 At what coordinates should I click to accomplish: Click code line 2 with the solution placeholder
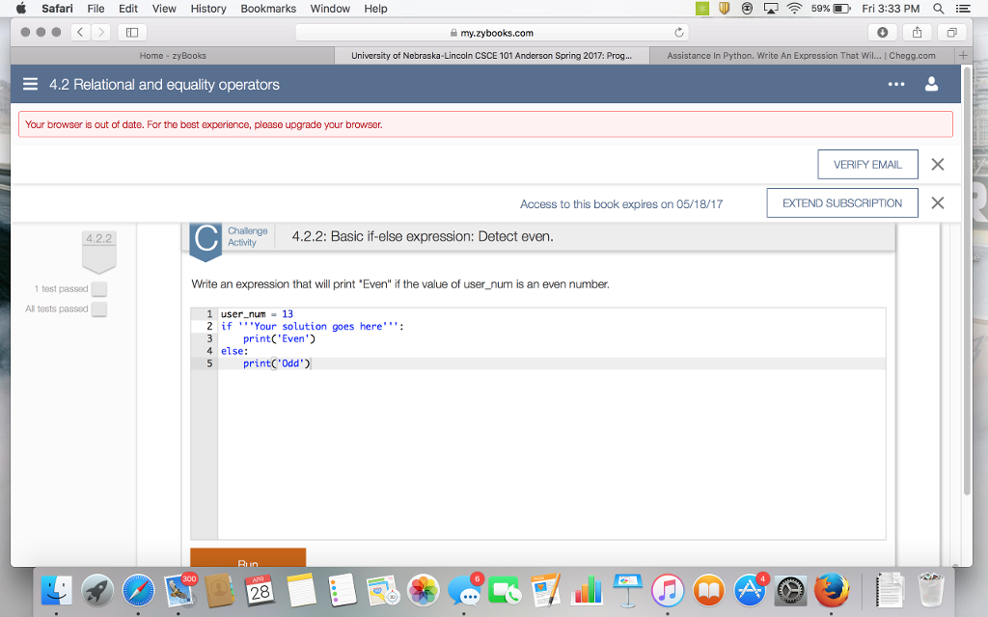[x=552, y=326]
